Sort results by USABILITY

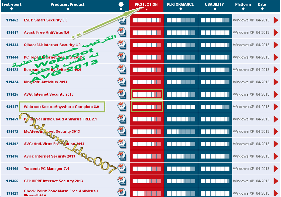(x=214, y=6)
